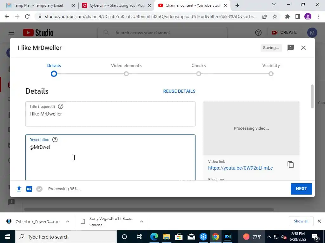
Task: Go back in browser history
Action: tap(7, 17)
